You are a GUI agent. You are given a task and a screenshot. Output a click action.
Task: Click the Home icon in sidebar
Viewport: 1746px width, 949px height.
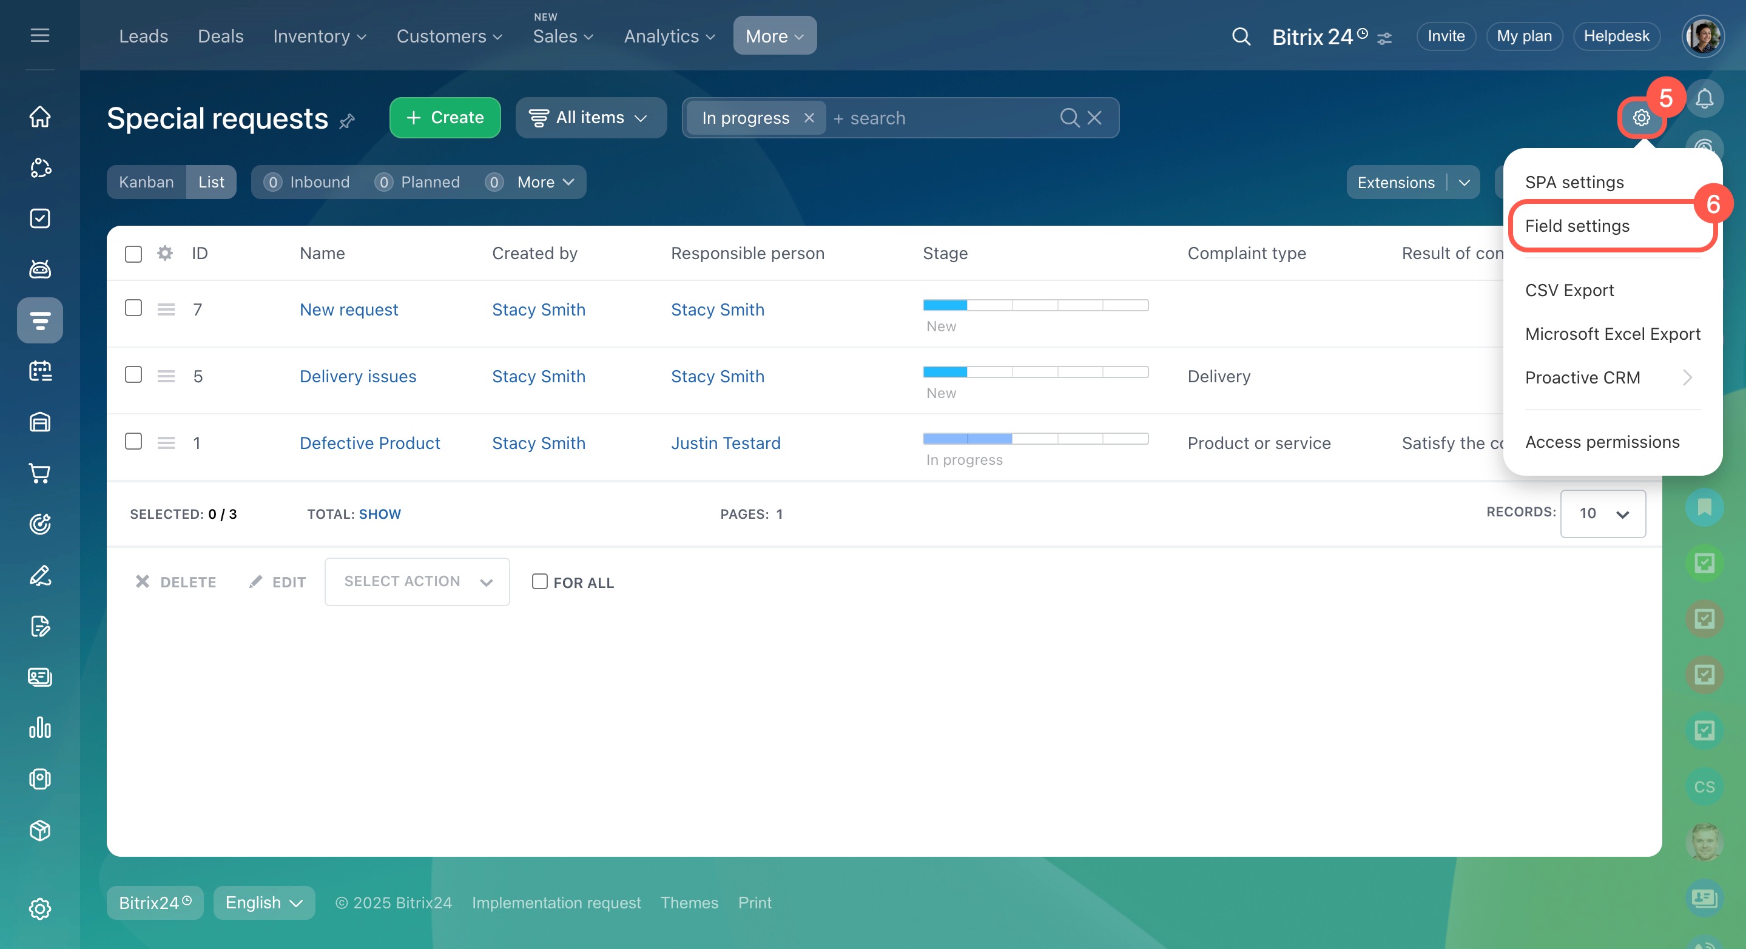(x=40, y=117)
